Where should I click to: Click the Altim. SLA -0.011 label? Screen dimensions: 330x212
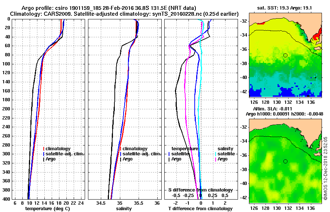point(272,109)
